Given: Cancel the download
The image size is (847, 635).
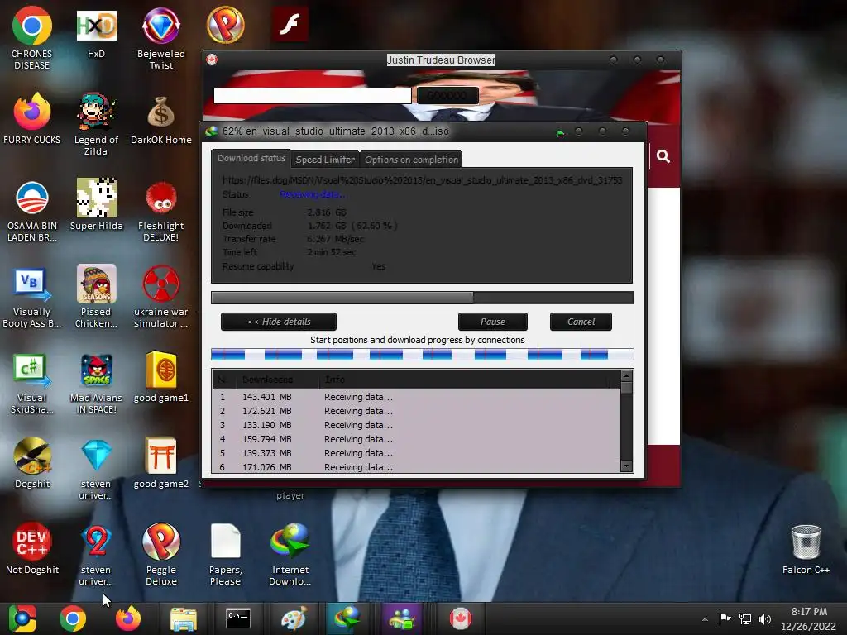Looking at the screenshot, I should pos(581,322).
